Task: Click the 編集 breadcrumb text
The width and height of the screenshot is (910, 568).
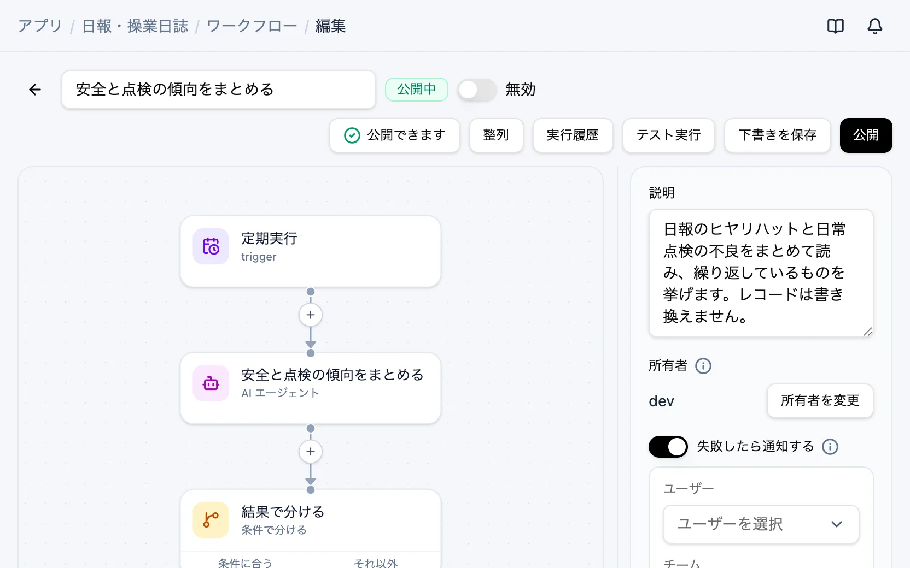Action: coord(331,26)
